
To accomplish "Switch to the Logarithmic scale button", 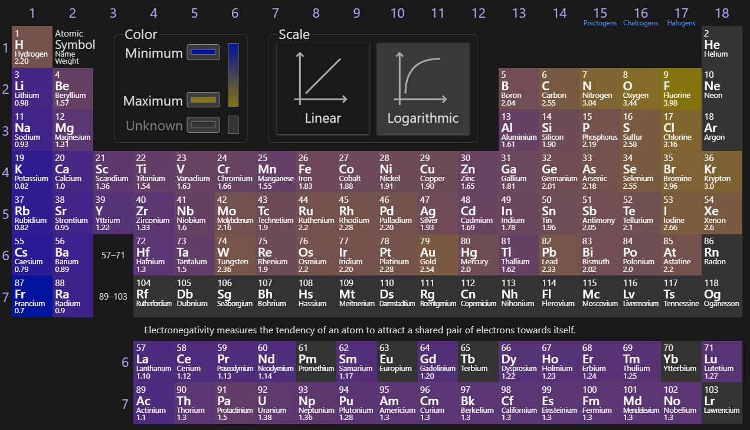I will [x=423, y=89].
